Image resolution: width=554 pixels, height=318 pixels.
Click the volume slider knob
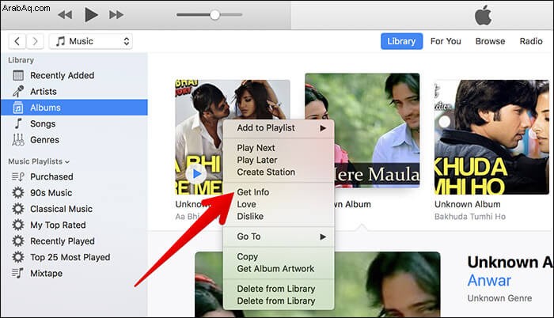[x=214, y=15]
